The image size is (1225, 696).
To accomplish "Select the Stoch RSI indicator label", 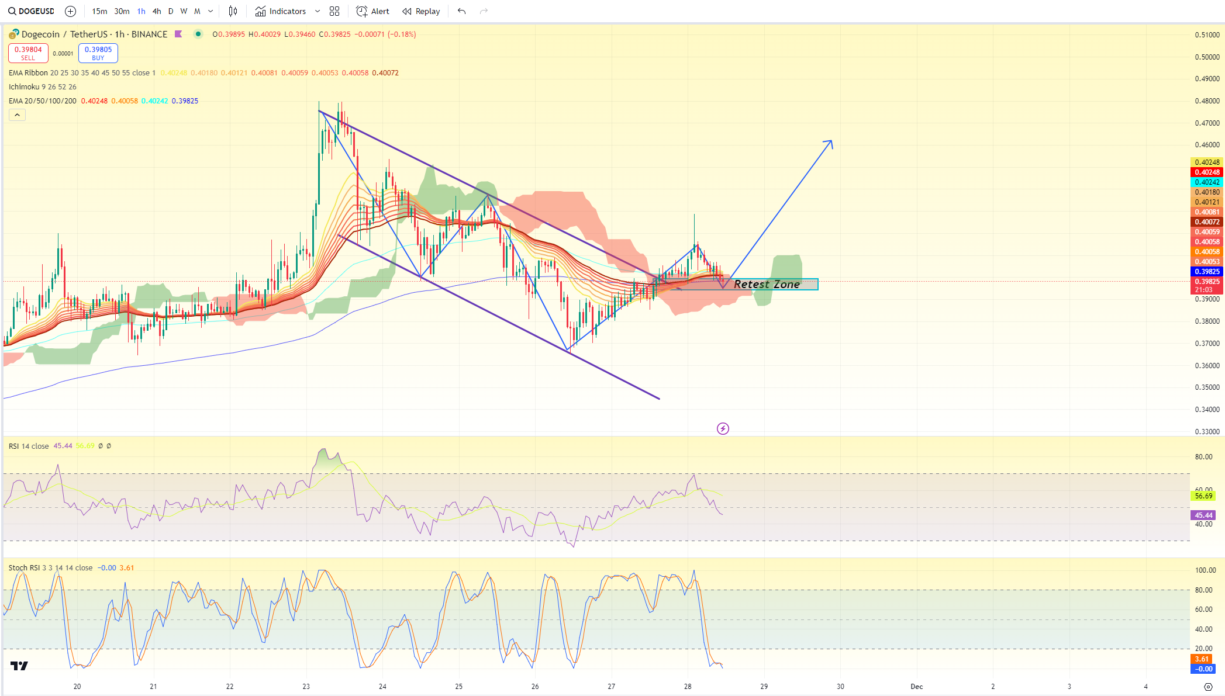I will click(x=50, y=568).
